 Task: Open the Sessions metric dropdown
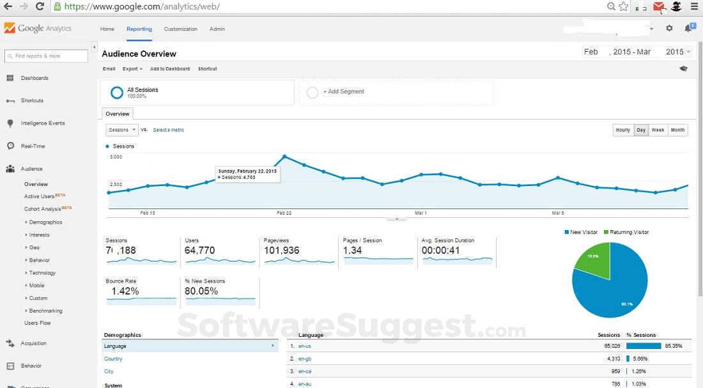121,130
